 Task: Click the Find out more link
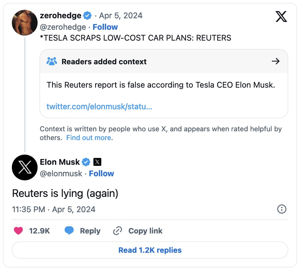click(x=89, y=138)
